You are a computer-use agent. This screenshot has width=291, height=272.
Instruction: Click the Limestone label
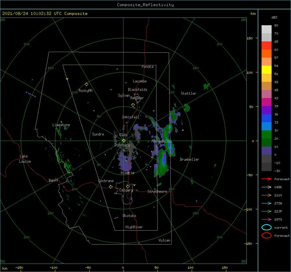(61, 125)
